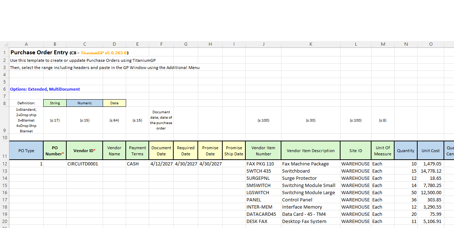This screenshot has width=454, height=228.
Task: Click the Payment Terms header cell
Action: tap(137, 151)
